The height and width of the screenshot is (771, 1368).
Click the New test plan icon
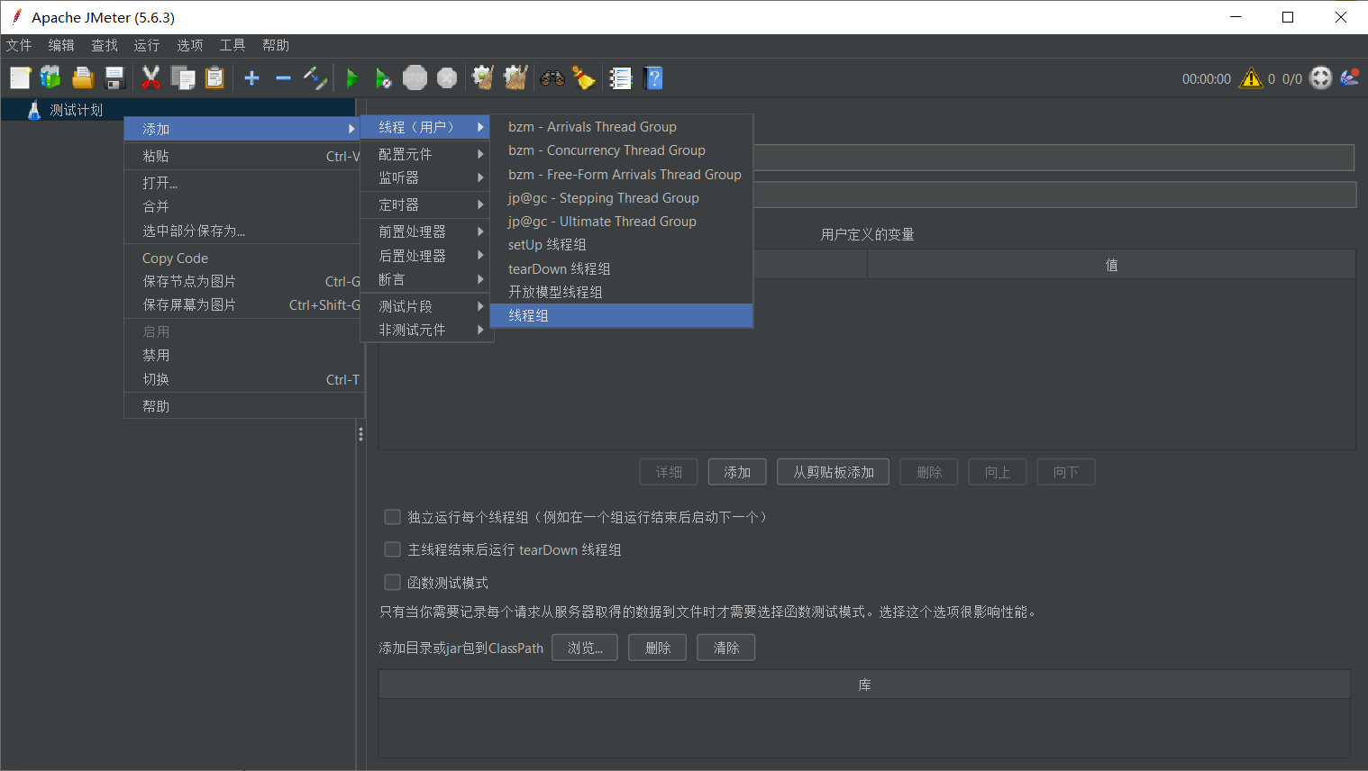point(20,78)
